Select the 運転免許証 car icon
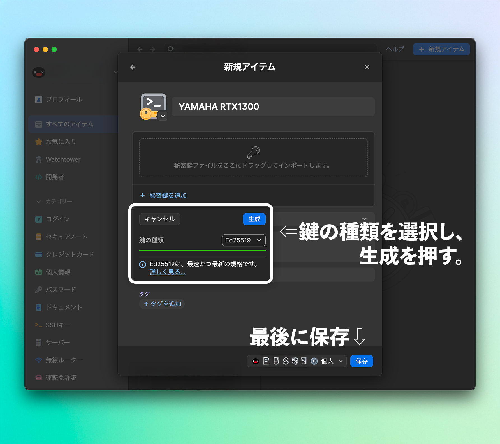 pyautogui.click(x=39, y=378)
